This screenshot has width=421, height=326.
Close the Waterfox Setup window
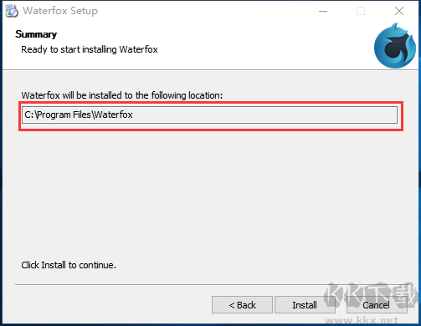pyautogui.click(x=399, y=11)
